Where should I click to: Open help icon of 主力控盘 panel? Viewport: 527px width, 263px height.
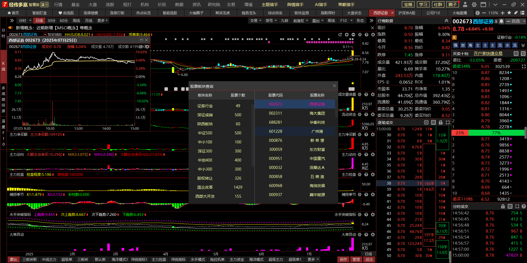[366, 174]
